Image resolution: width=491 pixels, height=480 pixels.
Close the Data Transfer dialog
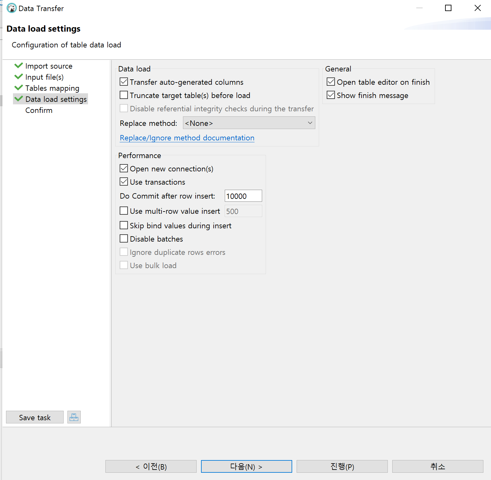(478, 8)
